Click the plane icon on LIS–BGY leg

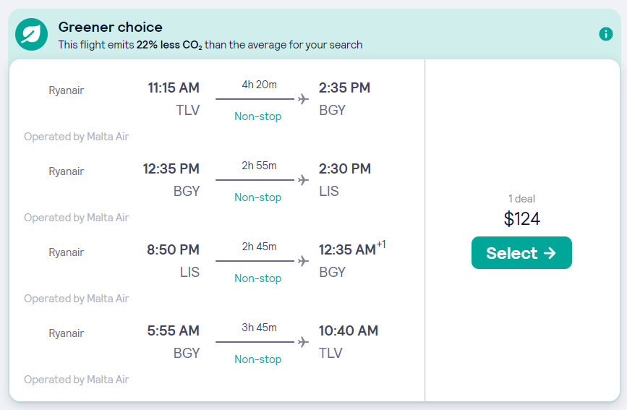[303, 261]
